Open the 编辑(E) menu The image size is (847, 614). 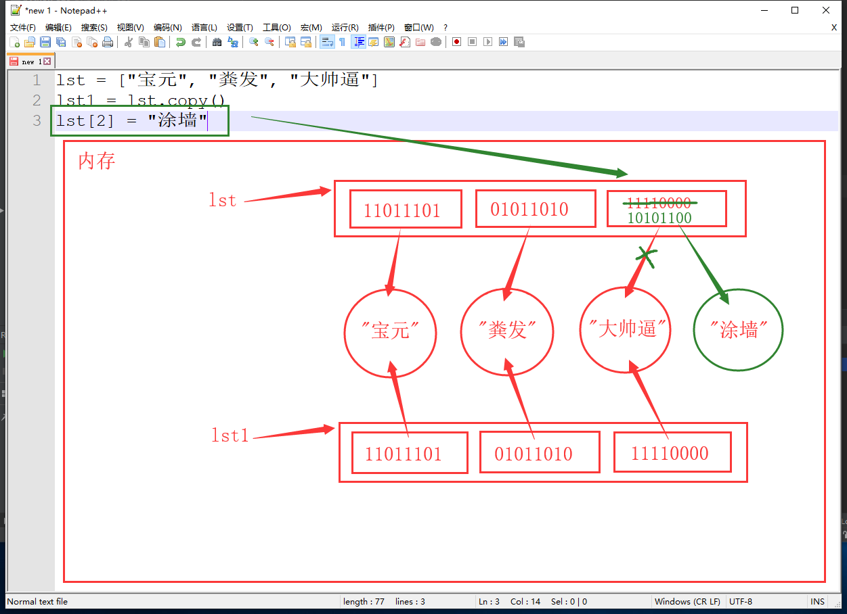click(x=58, y=27)
